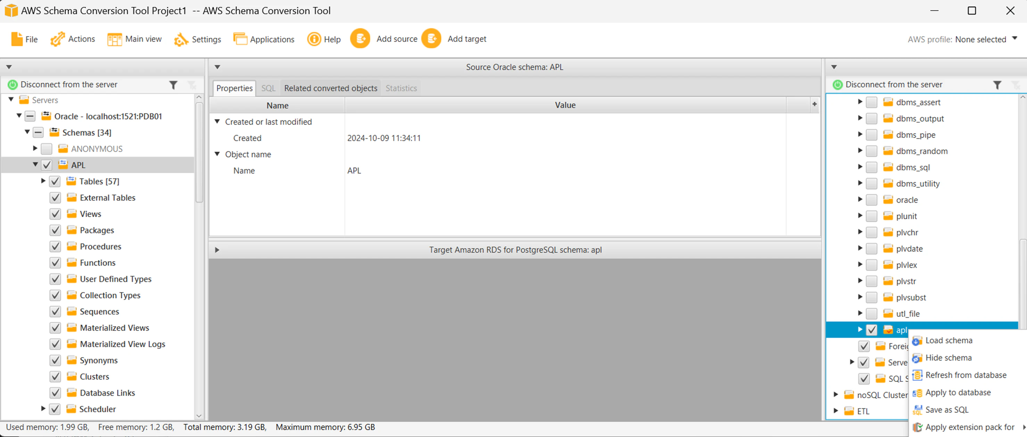Check the dbms_assert checkbox
1027x437 pixels.
871,102
